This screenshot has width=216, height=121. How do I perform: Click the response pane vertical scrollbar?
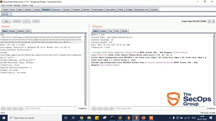pos(215,70)
